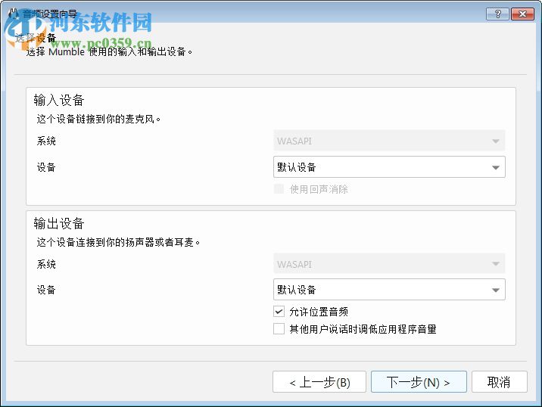Screen dimensions: 542x407
Task: Toggle the 允许位置音频 checkbox
Action: pos(279,311)
